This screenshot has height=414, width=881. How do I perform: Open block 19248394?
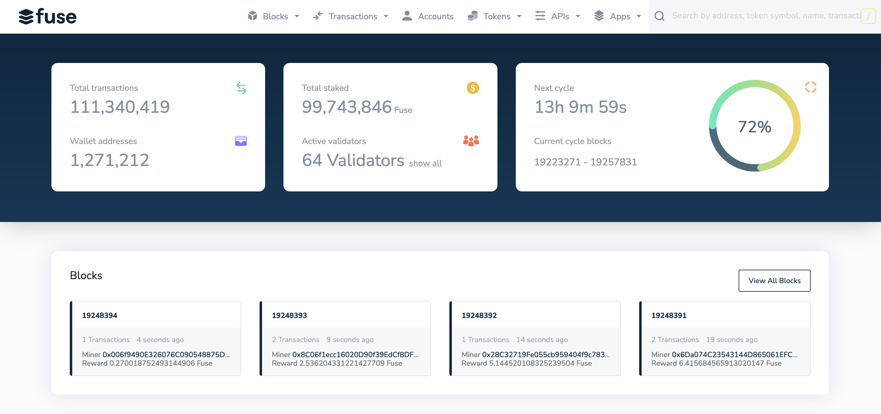pos(99,315)
